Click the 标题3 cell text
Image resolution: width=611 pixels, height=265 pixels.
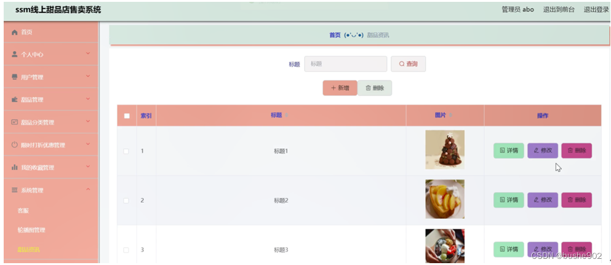(281, 250)
